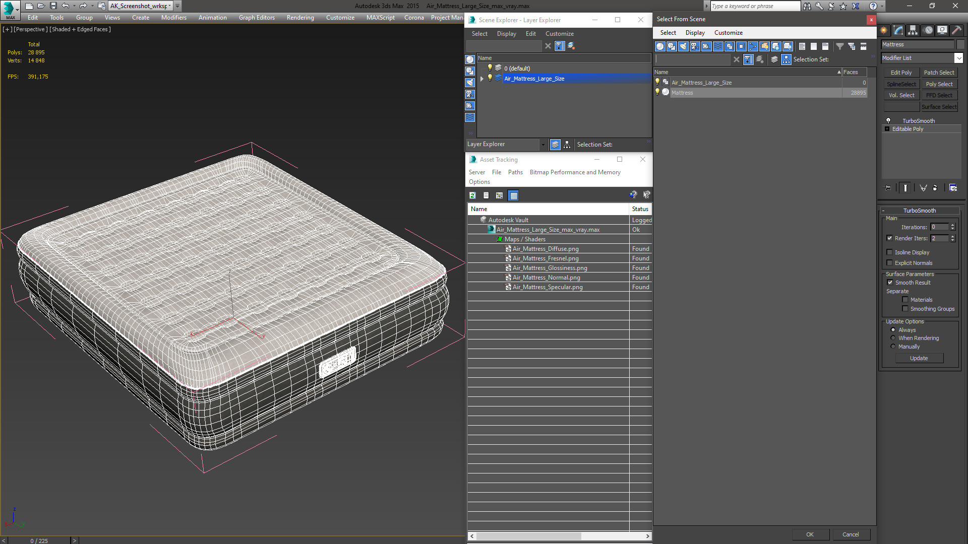Open the Utilities hammer tab
This screenshot has width=968, height=544.
956,30
